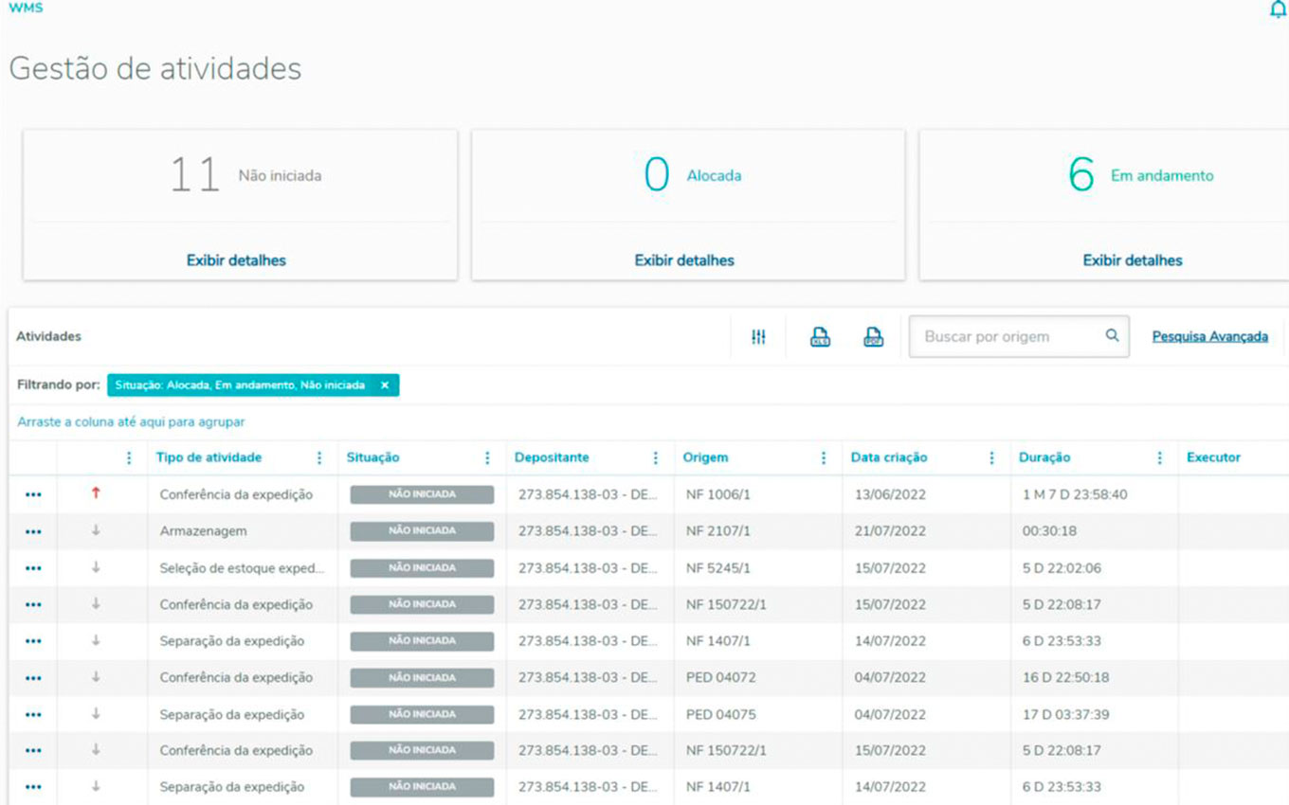Screen dimensions: 1289x805
Task: Open row actions for NF 1006/1
Action: pos(33,494)
